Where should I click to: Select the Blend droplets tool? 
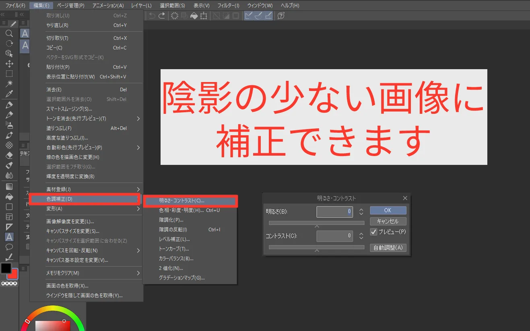click(x=9, y=176)
